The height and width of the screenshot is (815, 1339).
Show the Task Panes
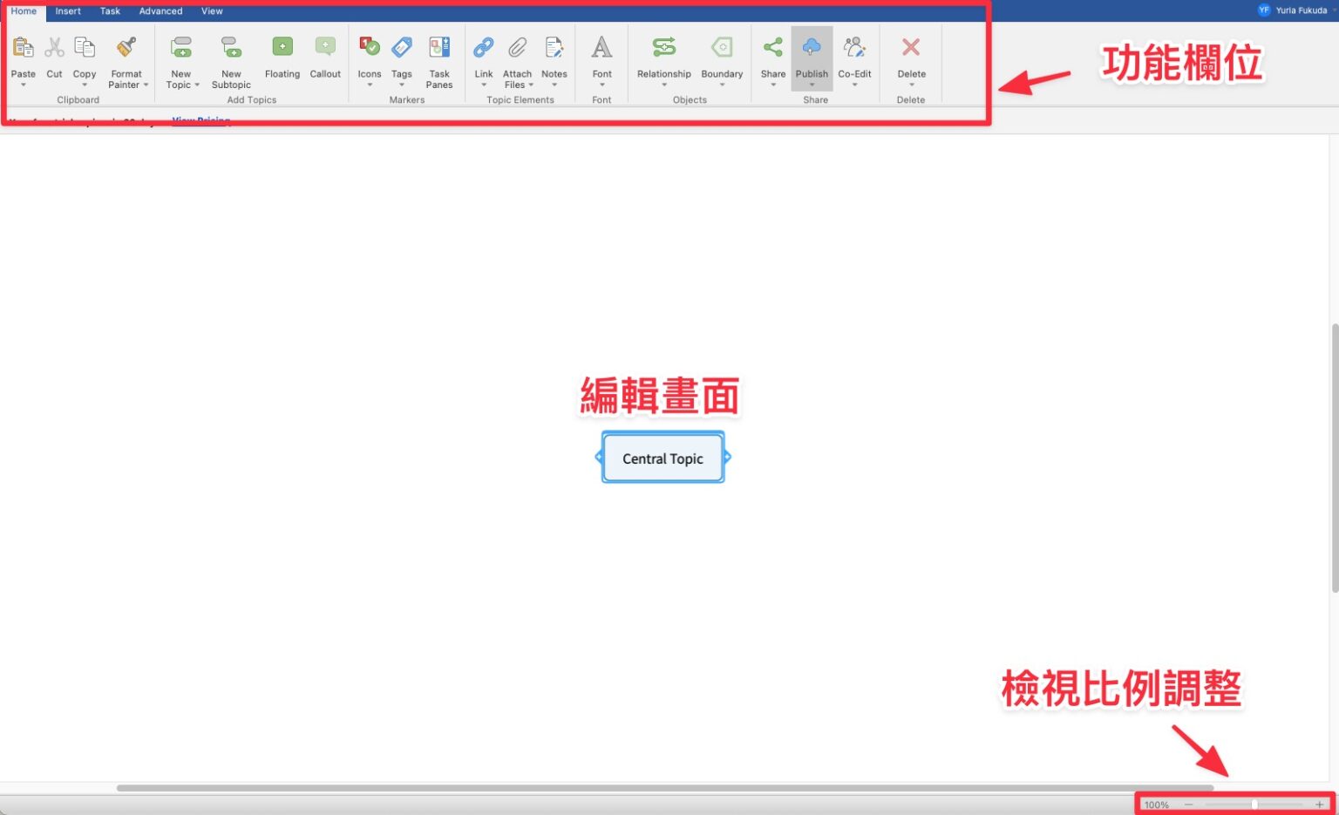(439, 57)
